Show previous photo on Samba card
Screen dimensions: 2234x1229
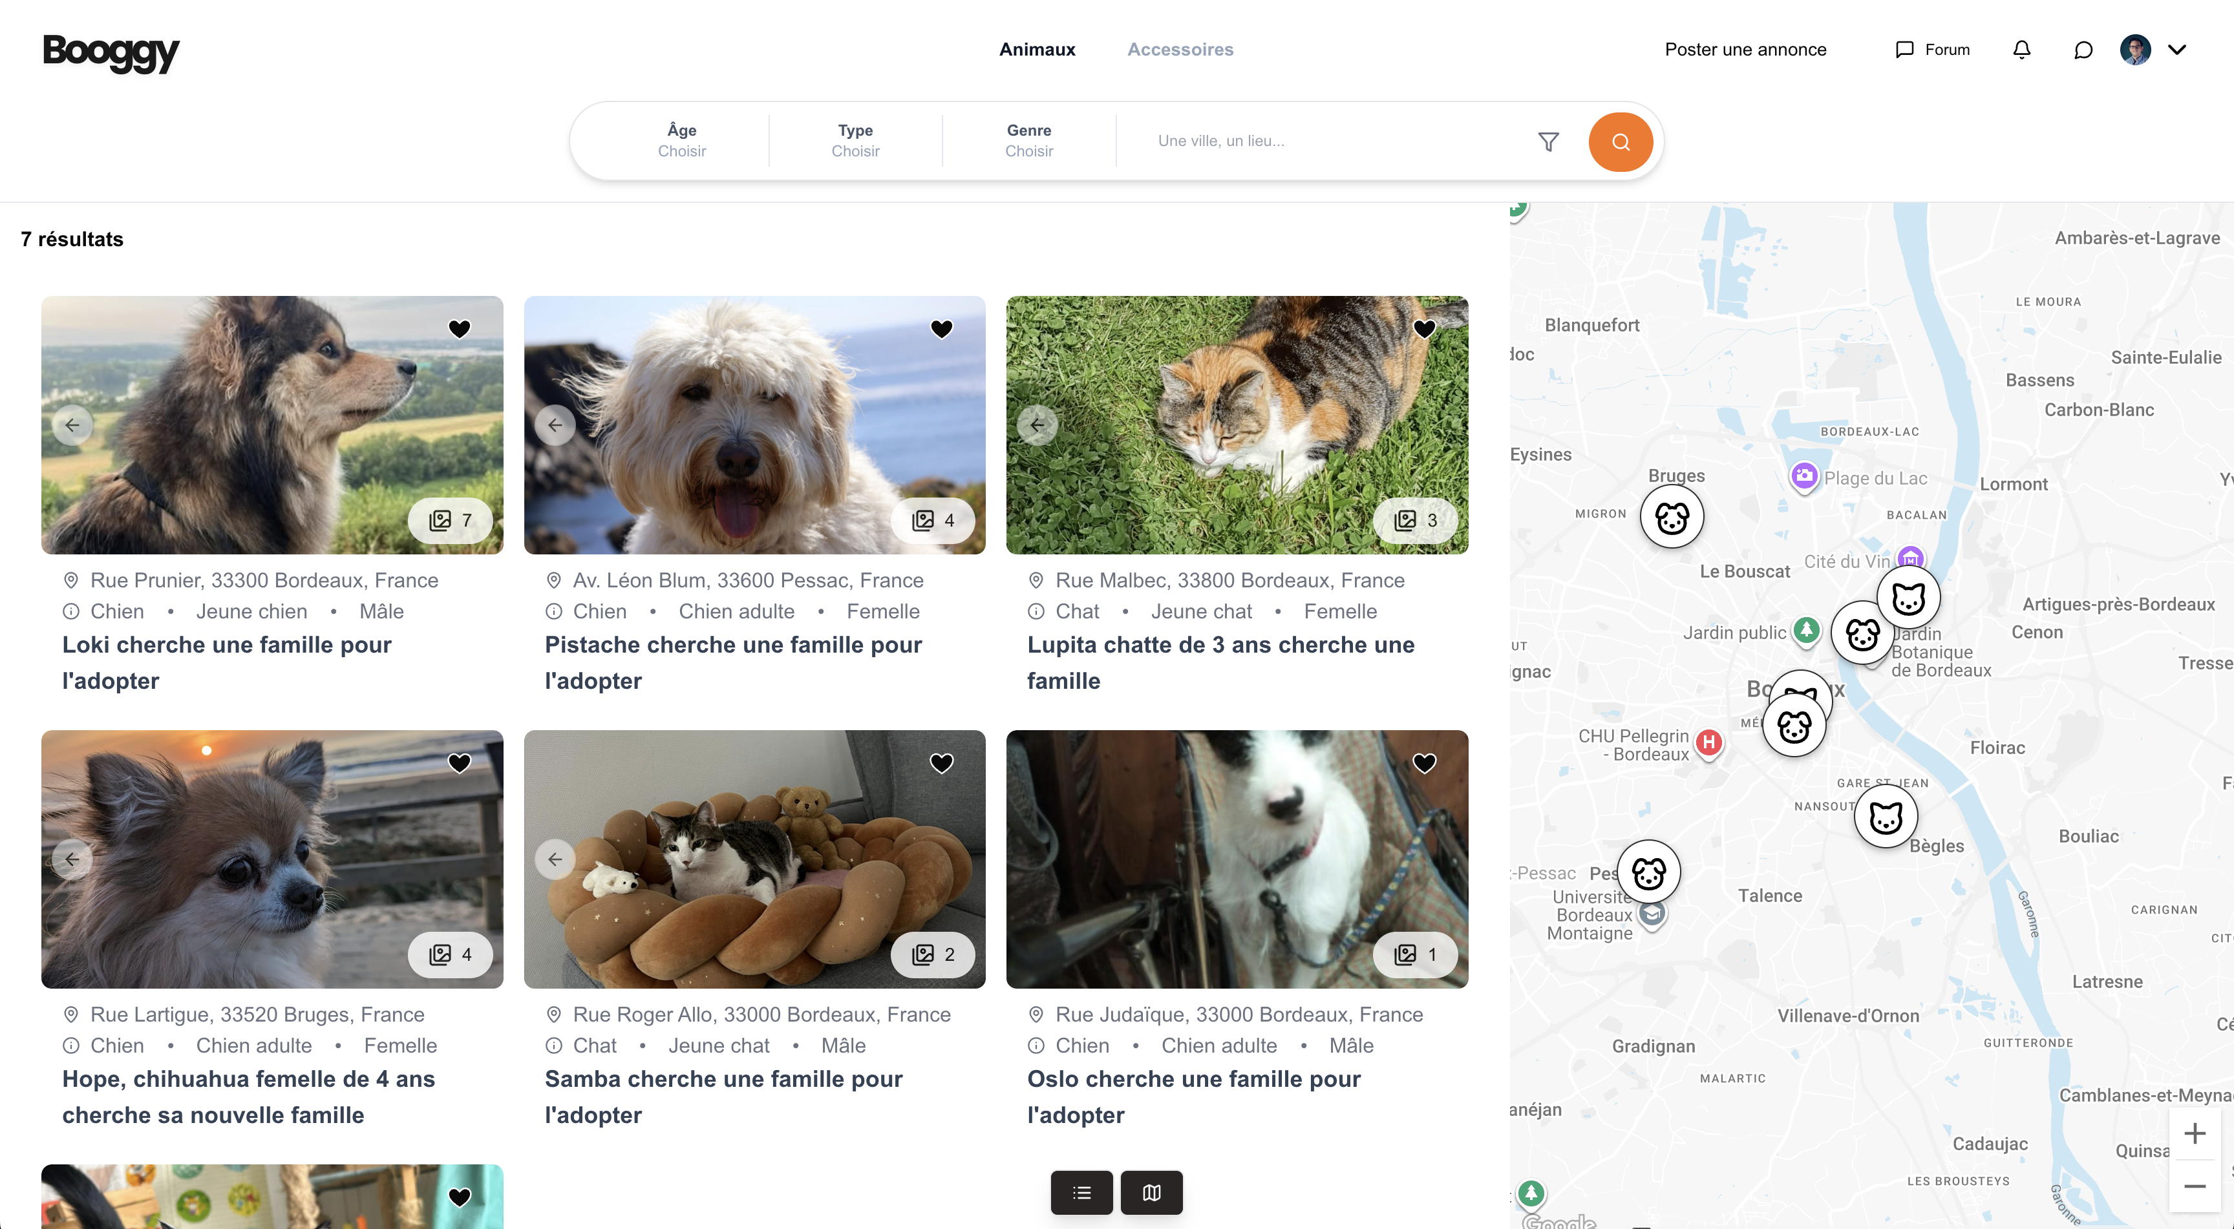[555, 859]
